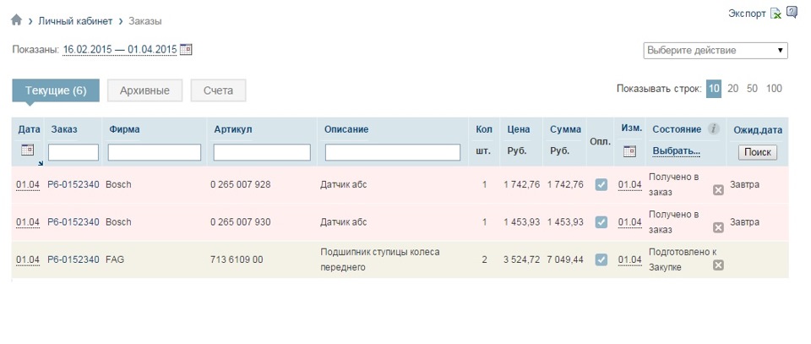This screenshot has width=811, height=344.
Task: Click the Артикул filter input field
Action: [264, 152]
